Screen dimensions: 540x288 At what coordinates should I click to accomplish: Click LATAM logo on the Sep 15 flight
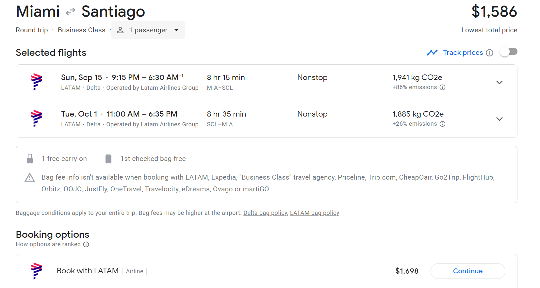36,82
